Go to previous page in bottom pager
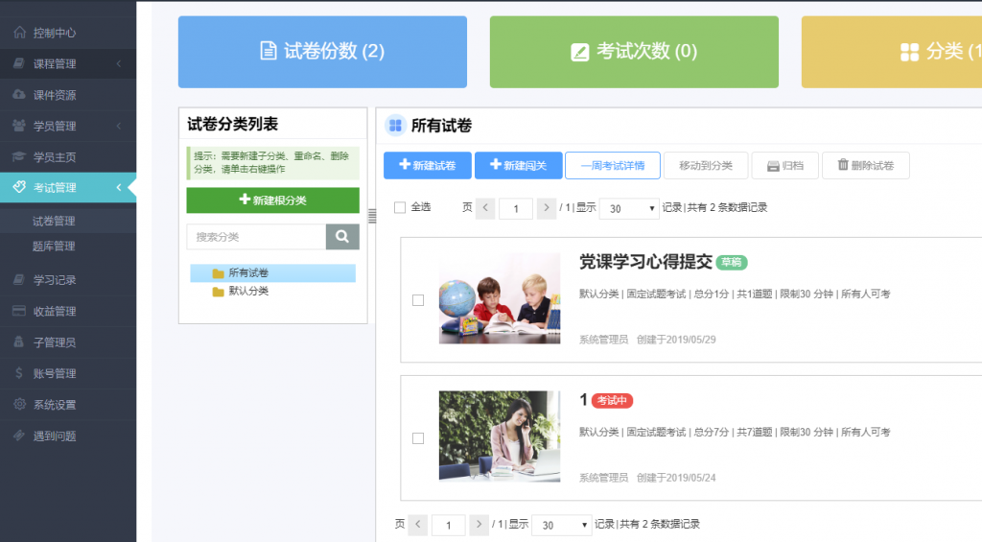The image size is (982, 542). (418, 525)
